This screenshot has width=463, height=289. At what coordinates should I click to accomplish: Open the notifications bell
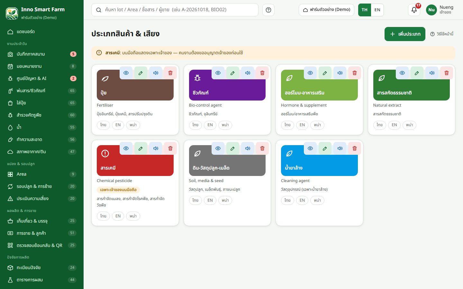(x=414, y=10)
